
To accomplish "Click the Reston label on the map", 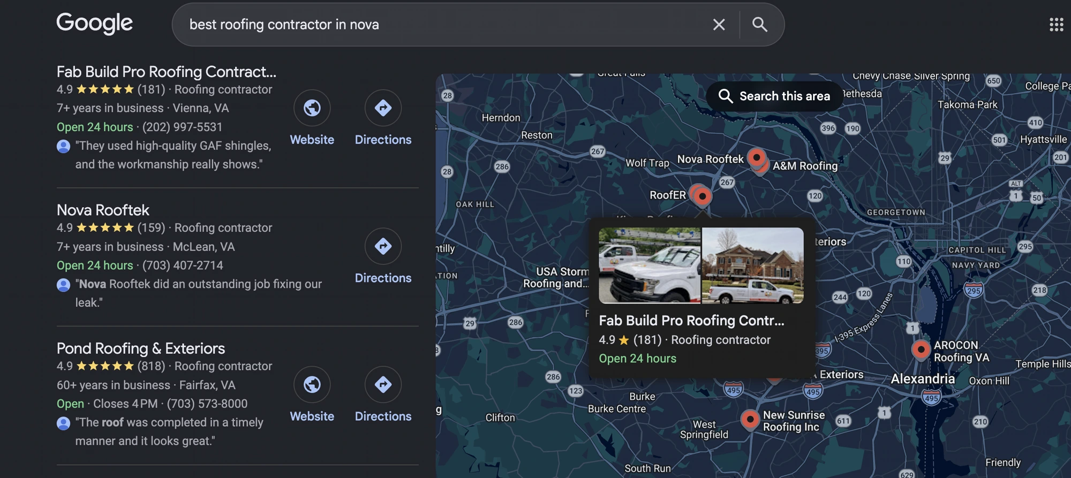I will coord(537,135).
